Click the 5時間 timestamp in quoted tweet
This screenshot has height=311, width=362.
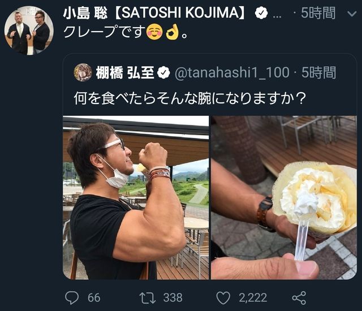pos(318,73)
